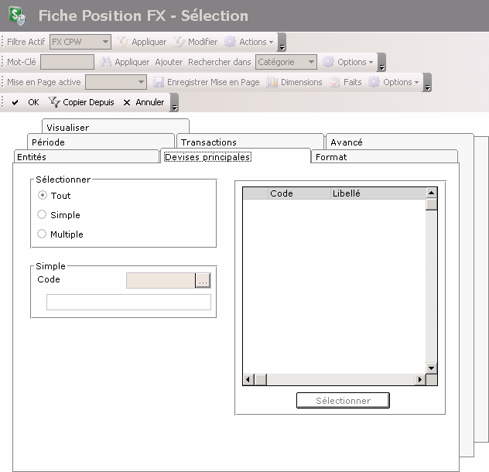Click the Copier Depuis filter icon
Viewport: 489px width, 472px height.
(54, 102)
